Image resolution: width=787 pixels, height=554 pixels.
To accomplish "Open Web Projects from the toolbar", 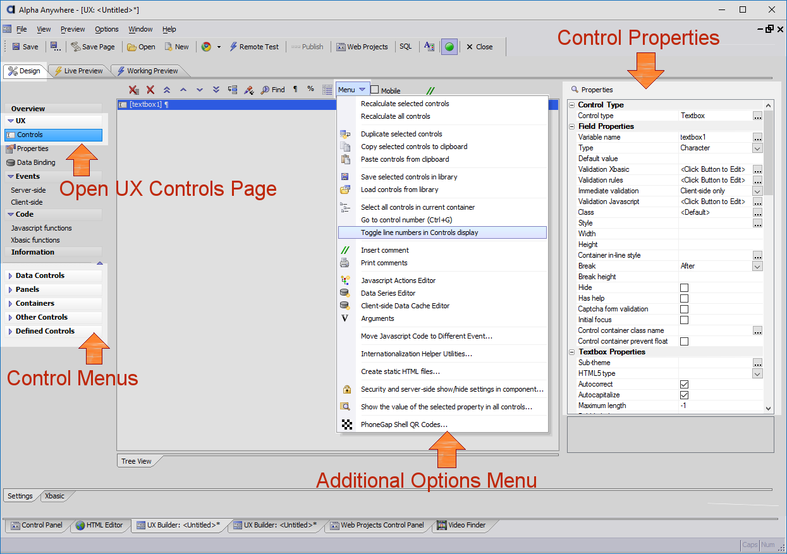I will [362, 47].
